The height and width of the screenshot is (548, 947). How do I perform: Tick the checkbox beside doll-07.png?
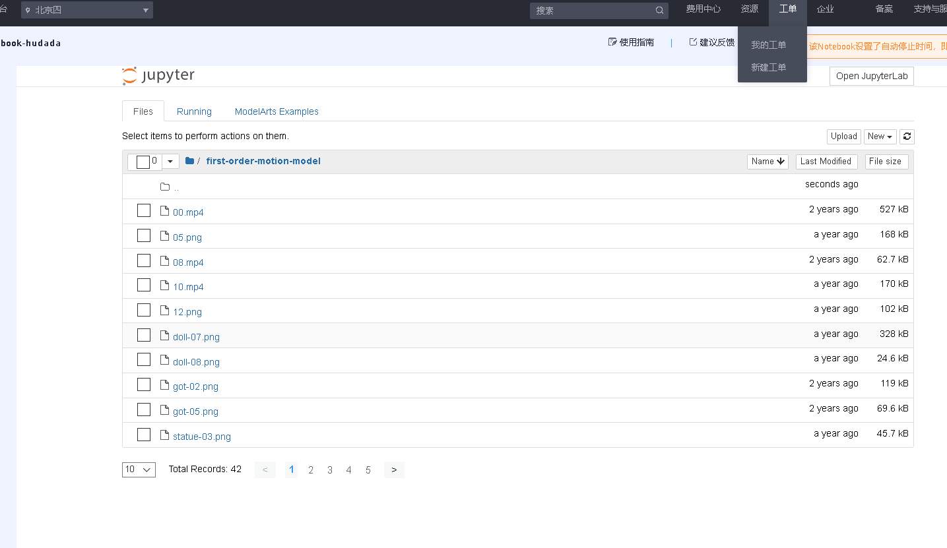pyautogui.click(x=144, y=335)
